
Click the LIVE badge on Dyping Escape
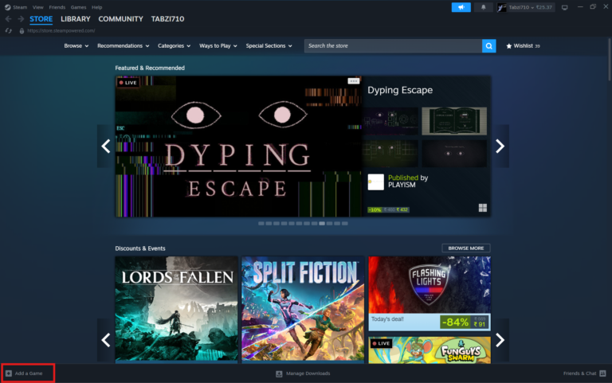click(x=128, y=83)
